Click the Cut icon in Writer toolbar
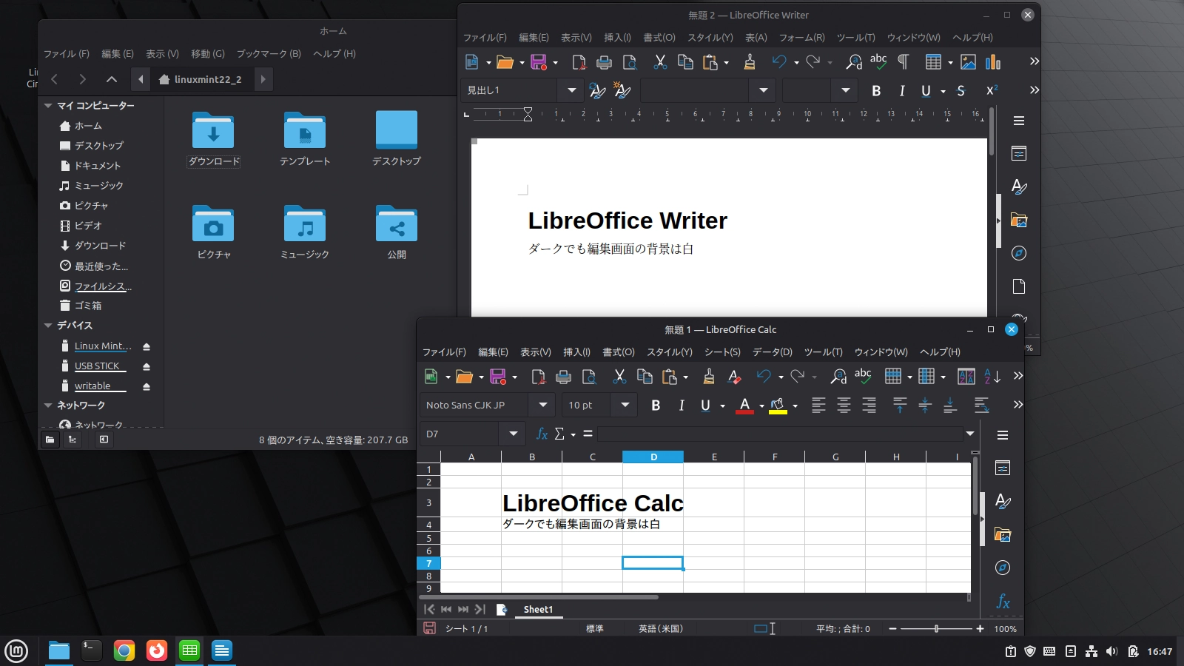Viewport: 1184px width, 666px height. coord(660,62)
